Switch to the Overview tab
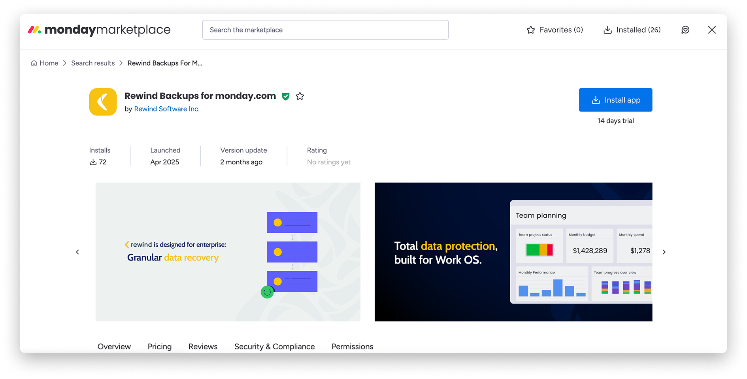747x379 pixels. 114,347
